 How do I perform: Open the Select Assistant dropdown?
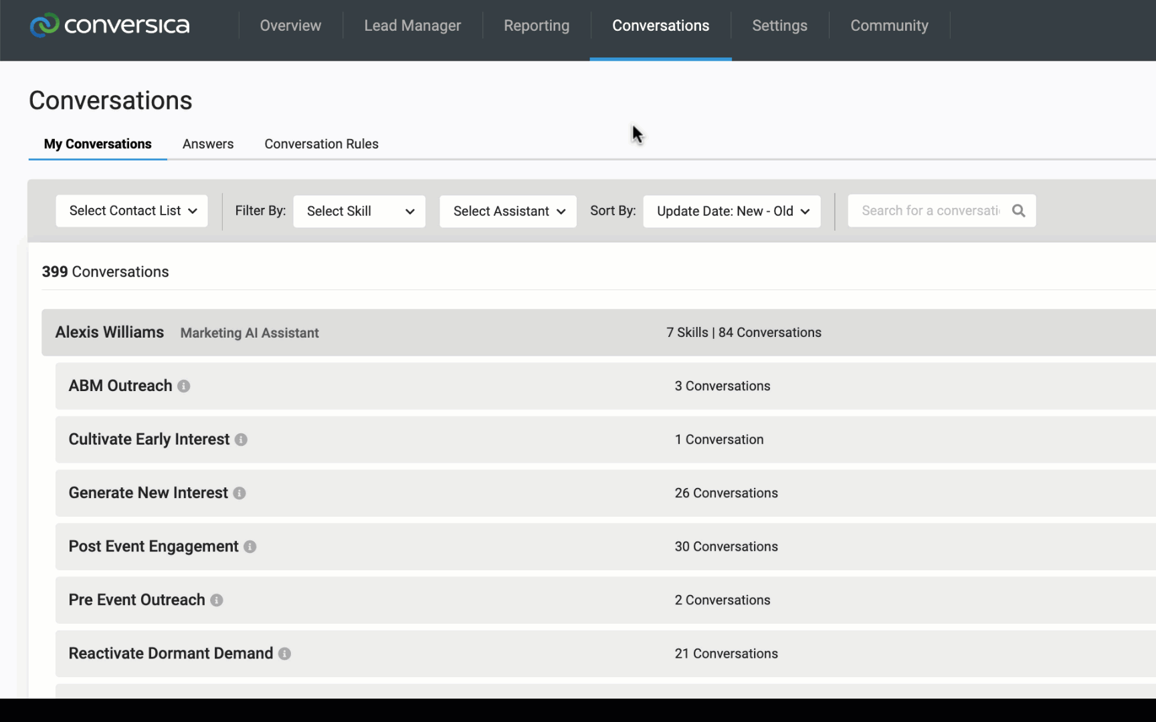tap(508, 211)
